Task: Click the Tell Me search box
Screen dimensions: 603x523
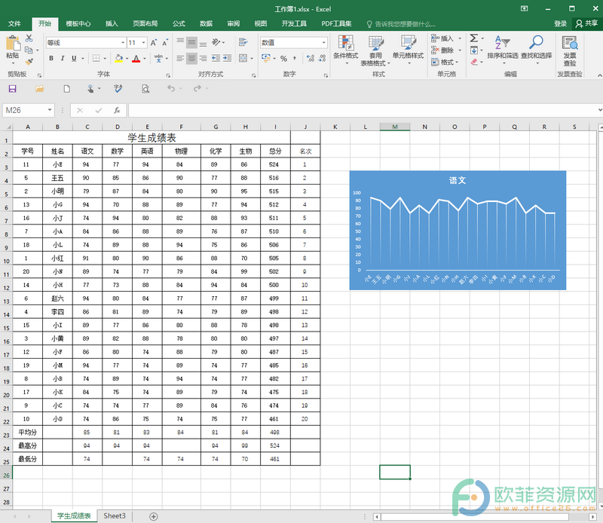Action: [401, 24]
